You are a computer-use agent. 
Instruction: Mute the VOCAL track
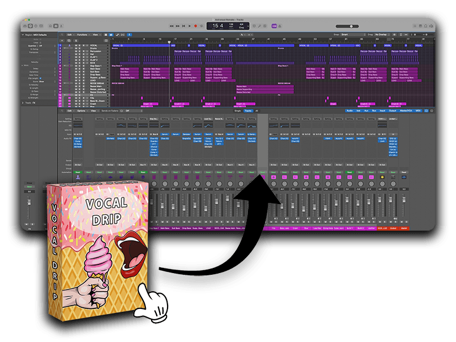pyautogui.click(x=75, y=46)
